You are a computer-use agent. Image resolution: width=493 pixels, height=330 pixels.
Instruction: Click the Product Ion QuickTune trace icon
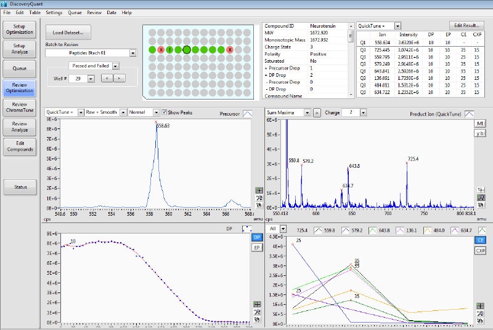point(468,114)
